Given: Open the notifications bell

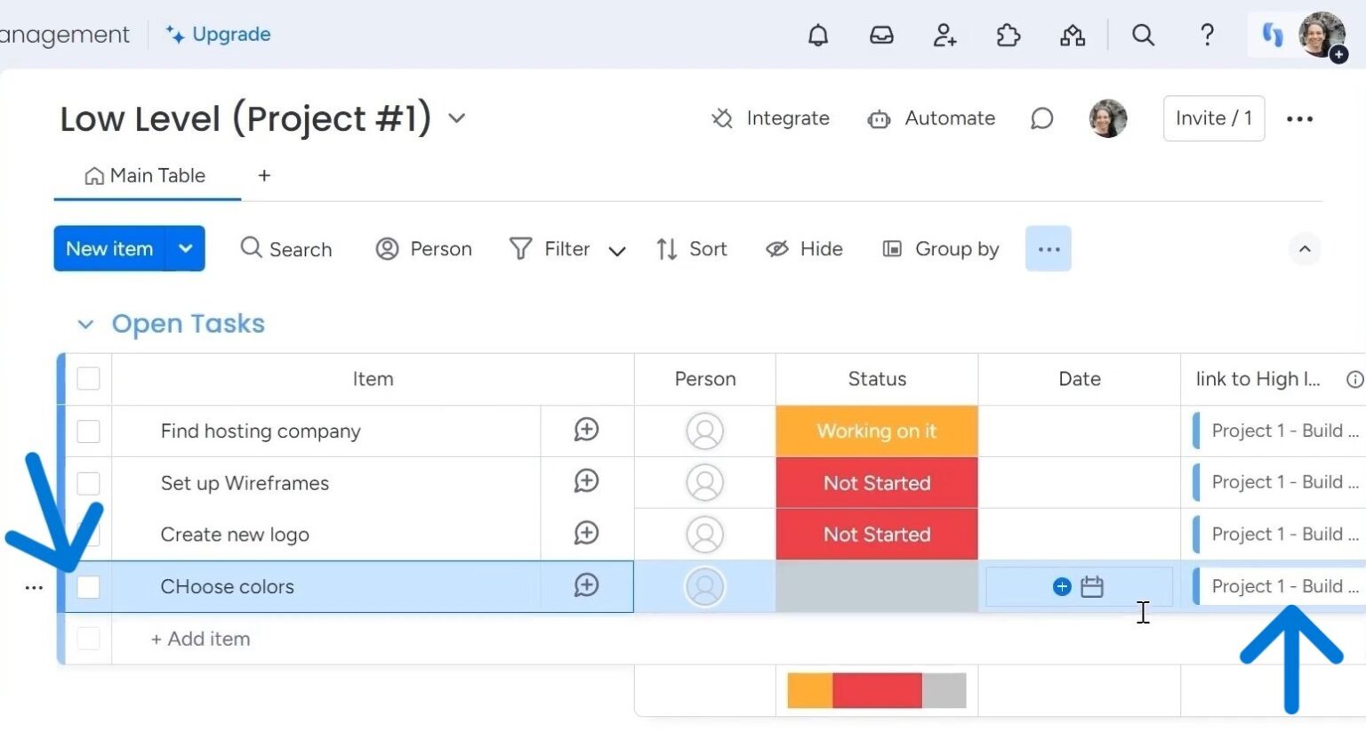Looking at the screenshot, I should pos(818,36).
